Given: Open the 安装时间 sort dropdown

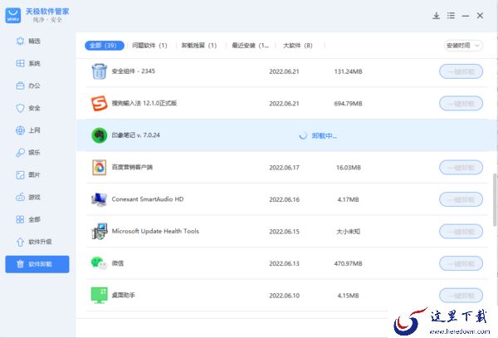Looking at the screenshot, I should pyautogui.click(x=463, y=46).
